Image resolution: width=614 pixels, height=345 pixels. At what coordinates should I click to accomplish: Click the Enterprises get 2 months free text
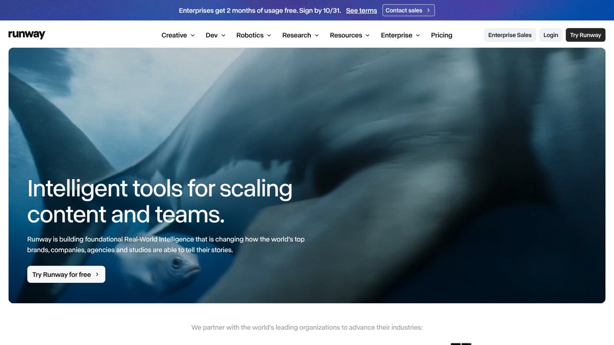click(260, 11)
